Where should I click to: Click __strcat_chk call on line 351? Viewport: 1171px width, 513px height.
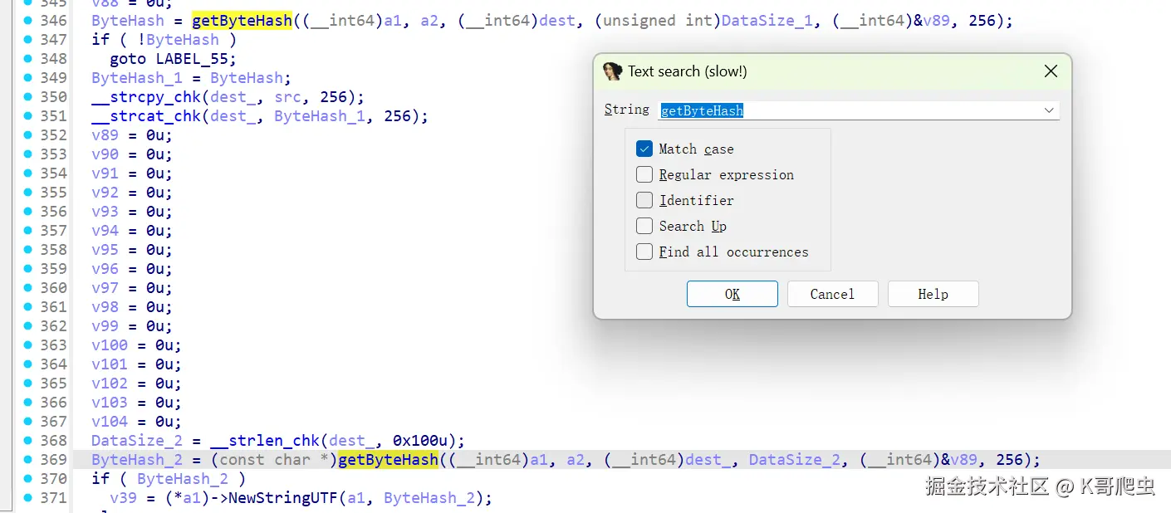145,116
